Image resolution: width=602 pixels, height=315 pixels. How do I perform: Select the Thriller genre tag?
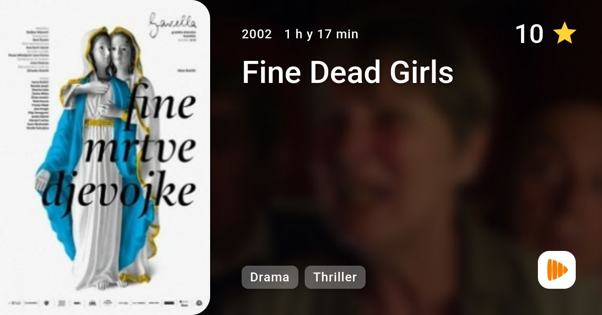(335, 277)
